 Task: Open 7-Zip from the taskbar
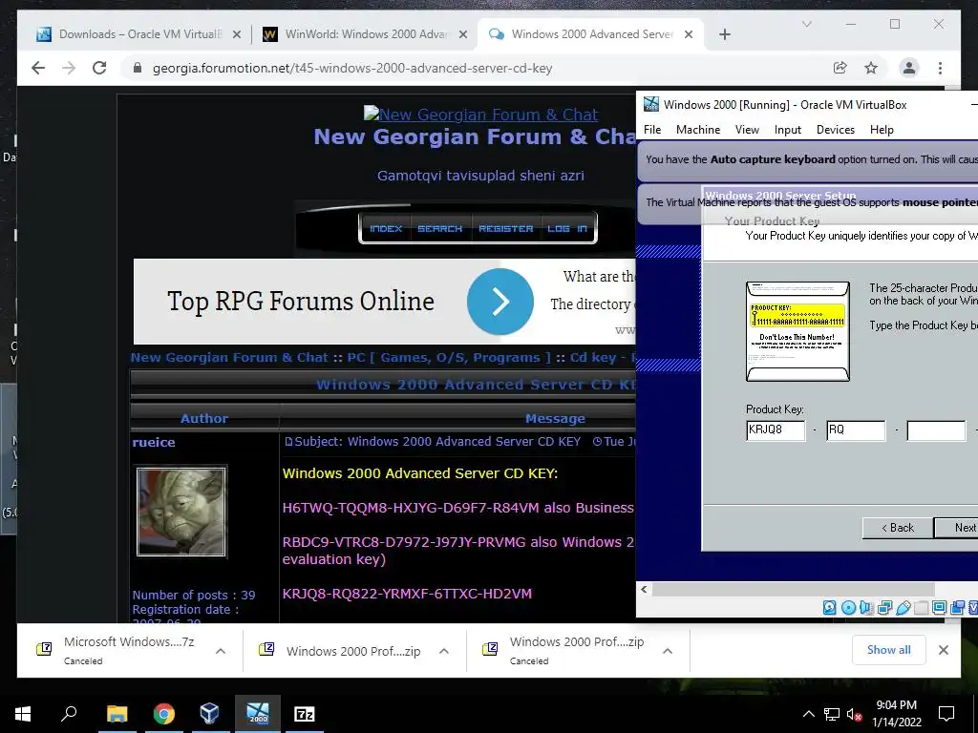[x=305, y=714]
